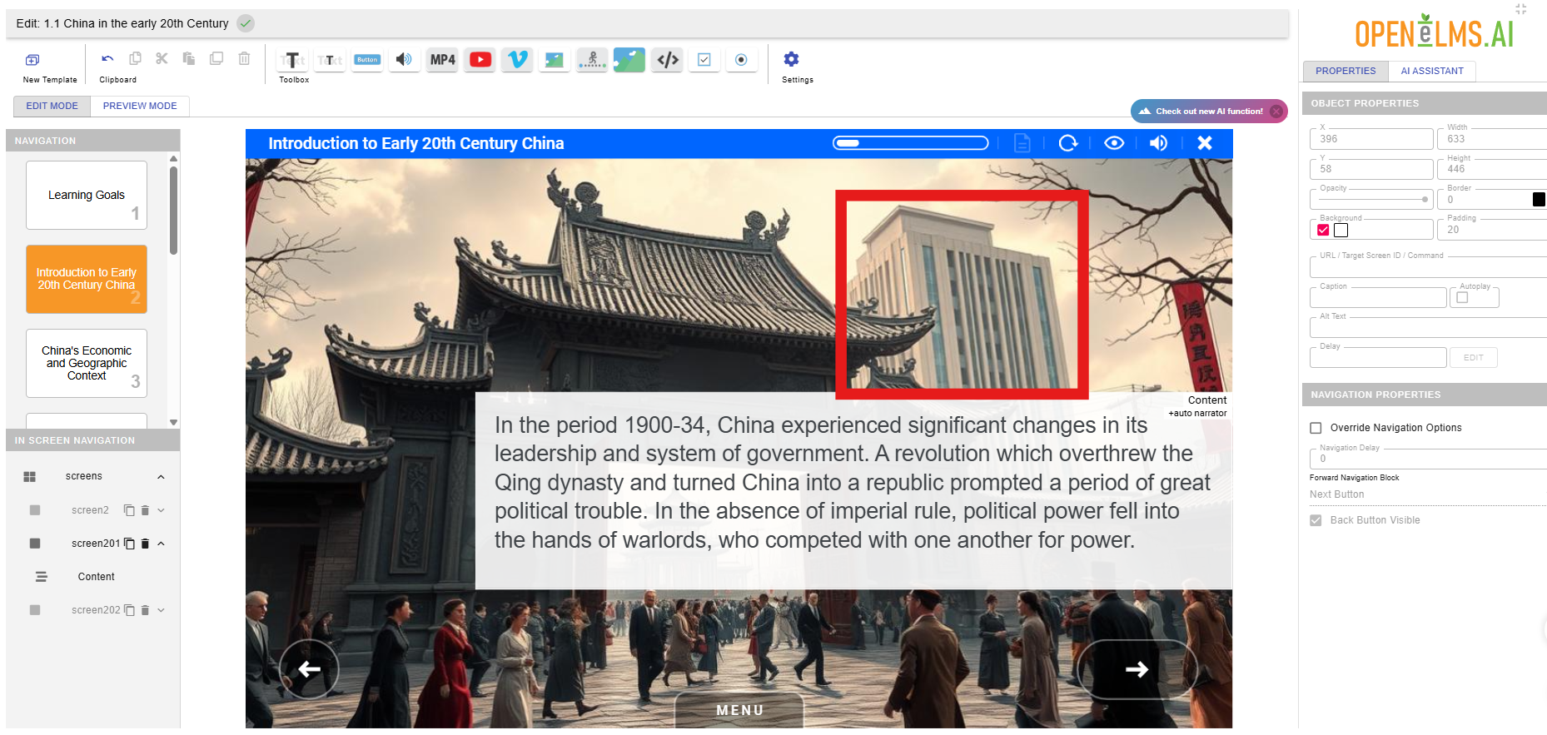Screen dimensions: 1547x735
Task: Click the MENU button on the slide
Action: [739, 710]
